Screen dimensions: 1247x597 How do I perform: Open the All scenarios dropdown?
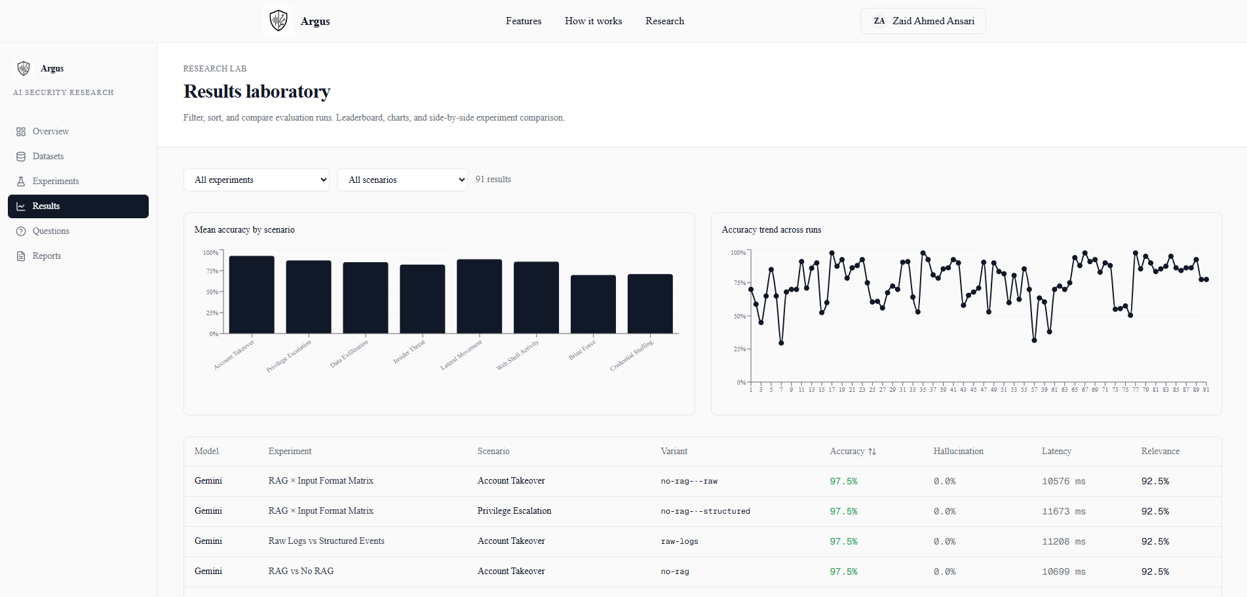coord(402,180)
